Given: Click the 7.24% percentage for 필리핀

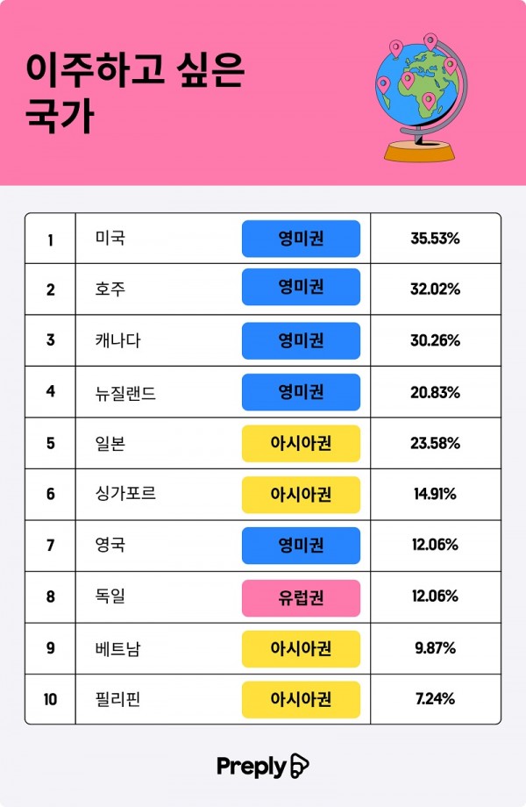Looking at the screenshot, I should click(x=435, y=700).
